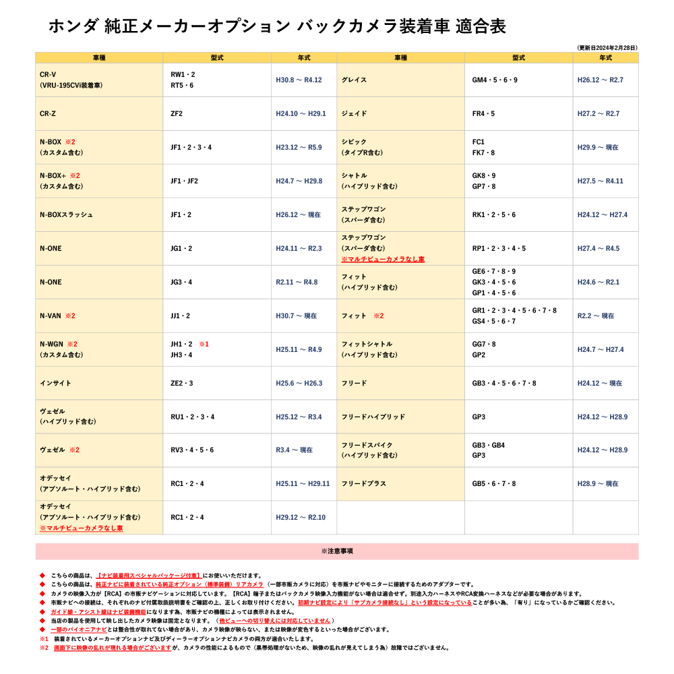
Task: Click the H30.8 ～ R4.12 year cell
Action: [304, 80]
